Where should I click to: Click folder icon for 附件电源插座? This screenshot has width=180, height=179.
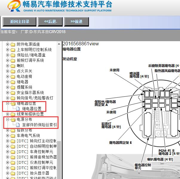[x=13, y=44]
